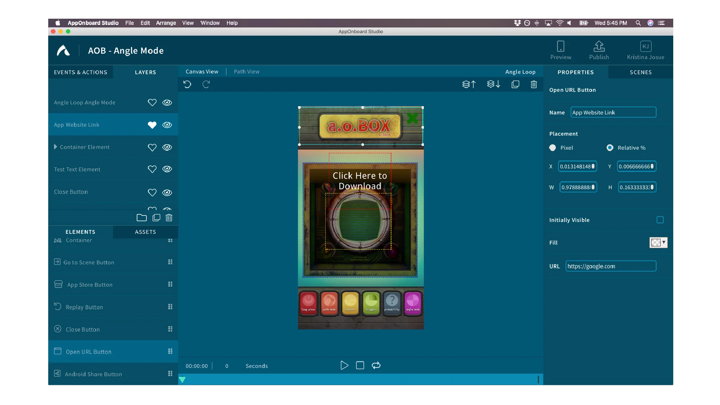Click the undo arrow icon
The height and width of the screenshot is (405, 720).
tap(187, 84)
